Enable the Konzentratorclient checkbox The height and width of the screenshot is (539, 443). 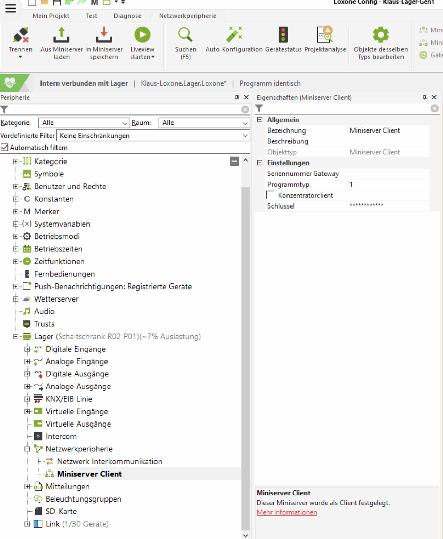click(x=270, y=195)
